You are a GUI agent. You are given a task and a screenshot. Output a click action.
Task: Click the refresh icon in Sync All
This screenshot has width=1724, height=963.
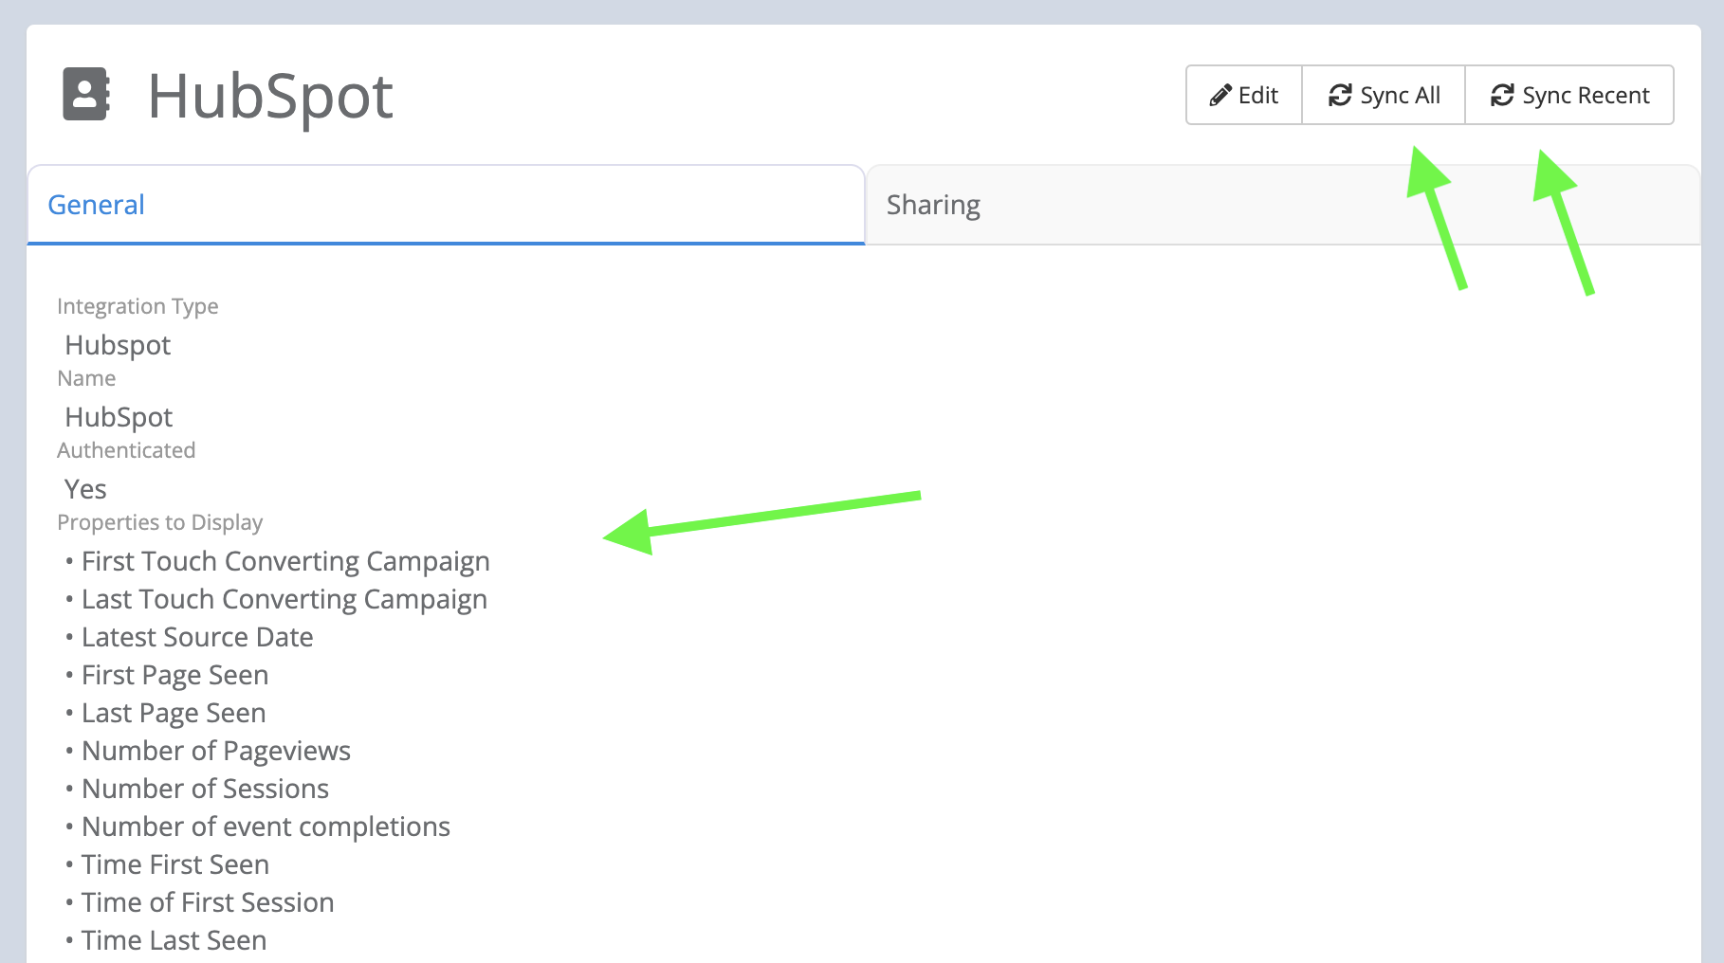pyautogui.click(x=1339, y=95)
